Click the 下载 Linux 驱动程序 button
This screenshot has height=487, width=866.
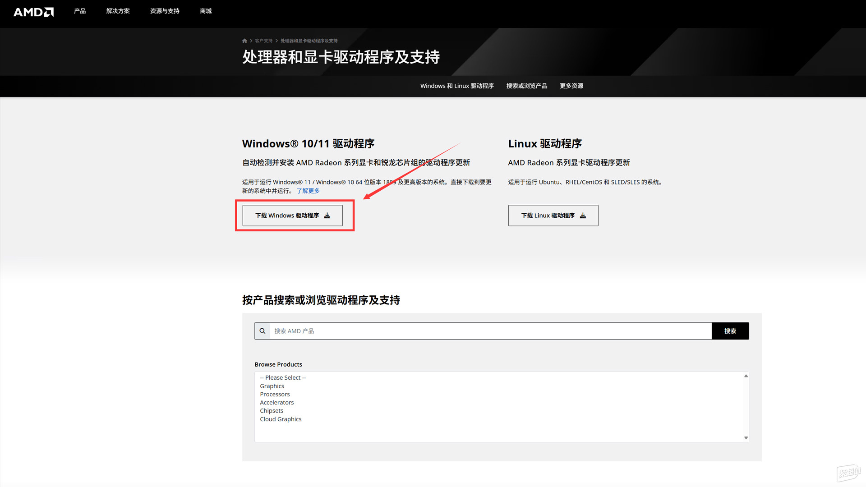click(x=553, y=216)
